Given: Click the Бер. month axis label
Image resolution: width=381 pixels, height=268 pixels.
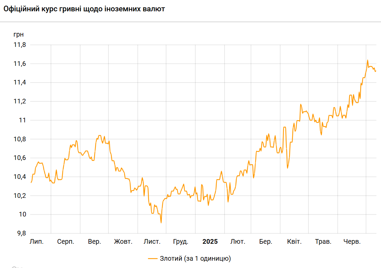Looking at the screenshot, I should pos(266,242).
